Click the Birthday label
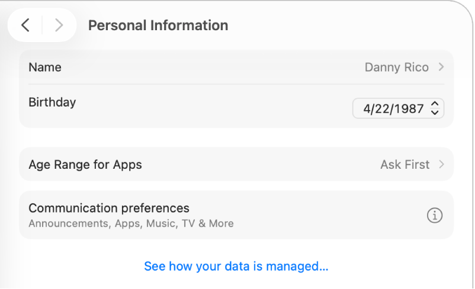Image resolution: width=475 pixels, height=289 pixels. (x=52, y=102)
